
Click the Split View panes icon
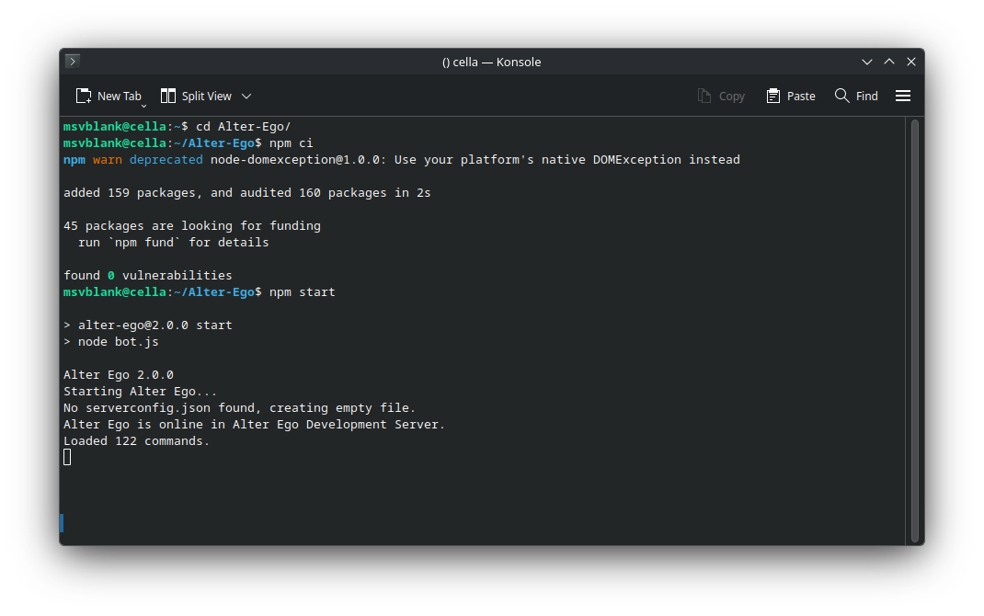coord(167,96)
